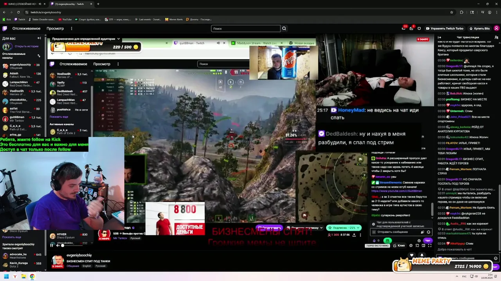Unmute the player volume
The width and height of the screenshot is (501, 281).
click(58, 245)
